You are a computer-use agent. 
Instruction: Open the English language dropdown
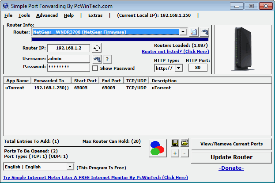pyautogui.click(x=70, y=167)
